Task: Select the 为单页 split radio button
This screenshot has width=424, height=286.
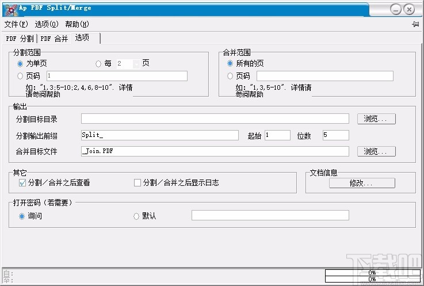Action: tap(20, 64)
